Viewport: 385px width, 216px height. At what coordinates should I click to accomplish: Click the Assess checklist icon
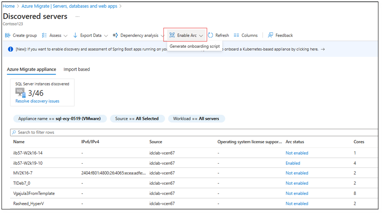tap(44, 36)
